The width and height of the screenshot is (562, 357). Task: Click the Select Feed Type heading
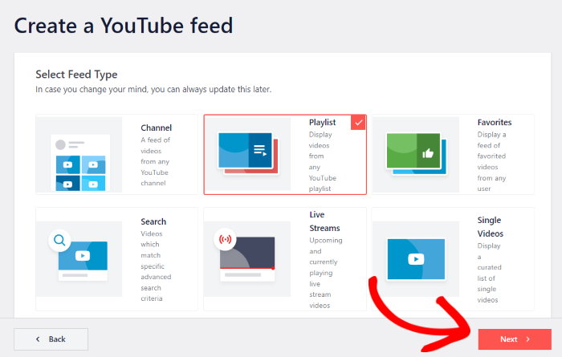[76, 75]
